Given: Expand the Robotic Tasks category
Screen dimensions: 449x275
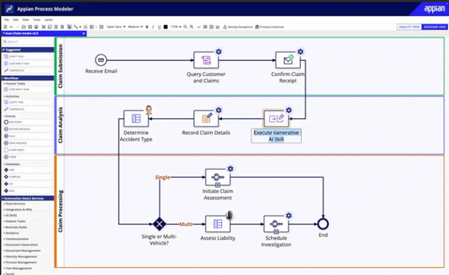Looking at the screenshot, I should point(15,221).
